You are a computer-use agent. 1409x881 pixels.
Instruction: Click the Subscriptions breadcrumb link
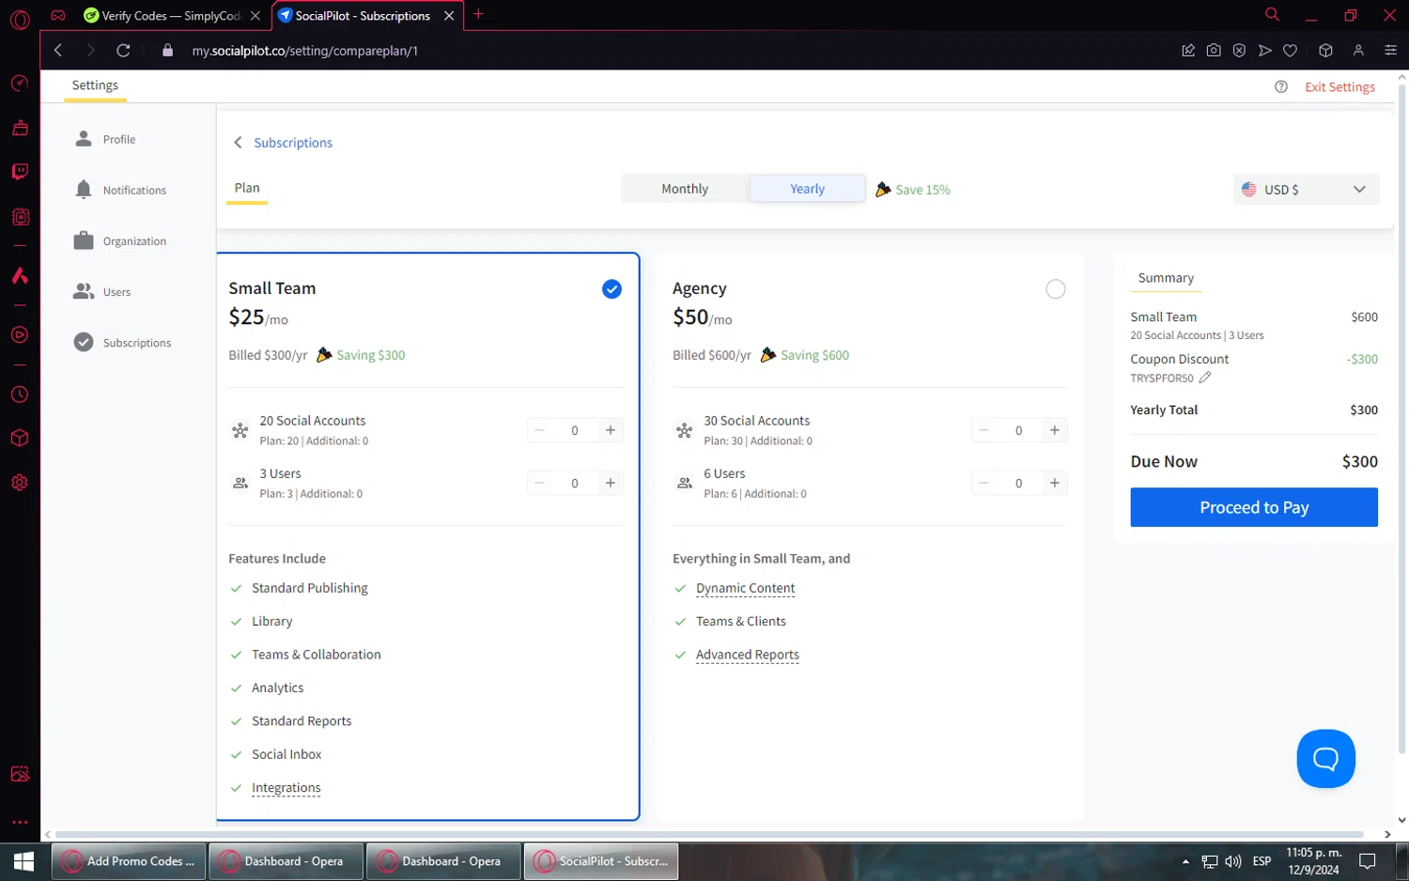pyautogui.click(x=293, y=143)
